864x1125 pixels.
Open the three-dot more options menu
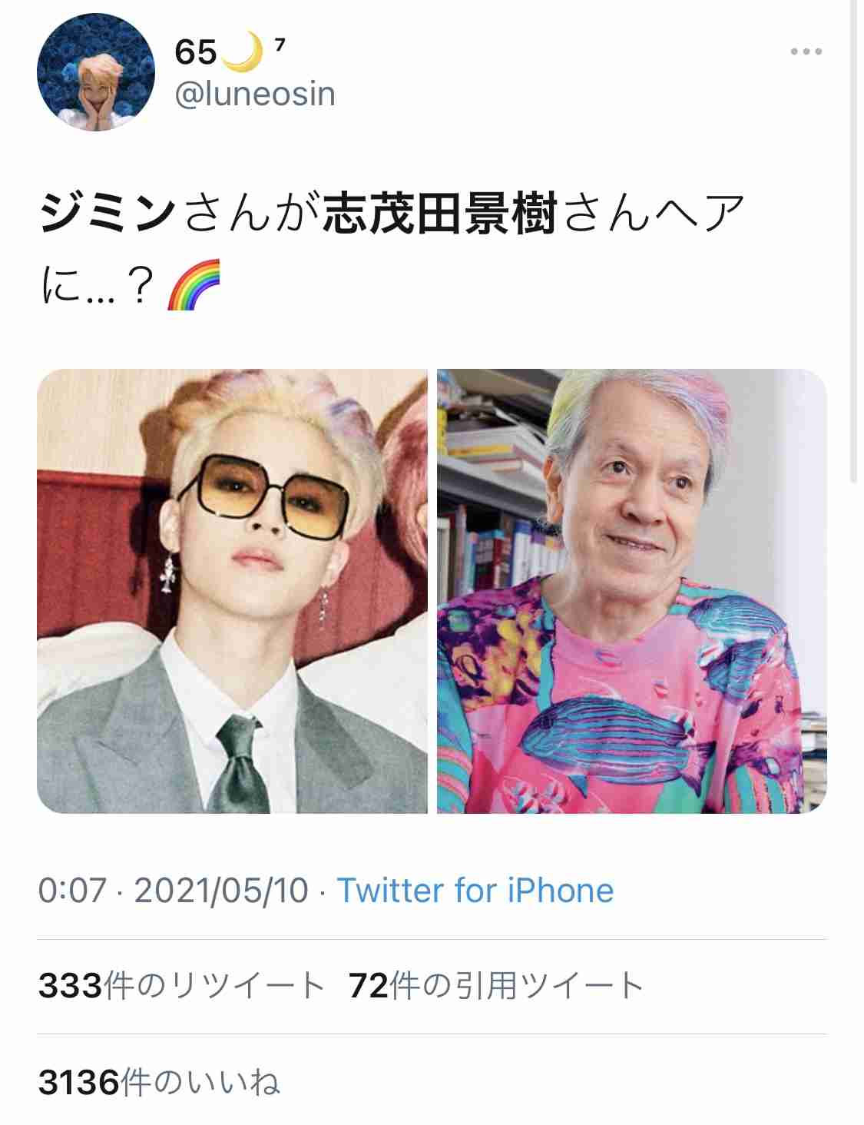tap(806, 51)
